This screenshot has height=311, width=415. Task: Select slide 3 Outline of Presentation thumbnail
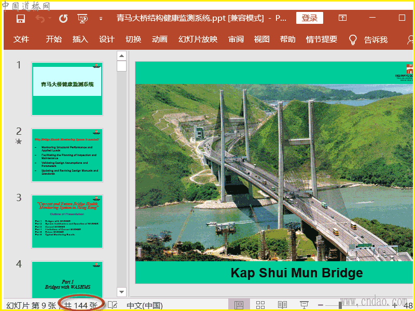pos(67,222)
